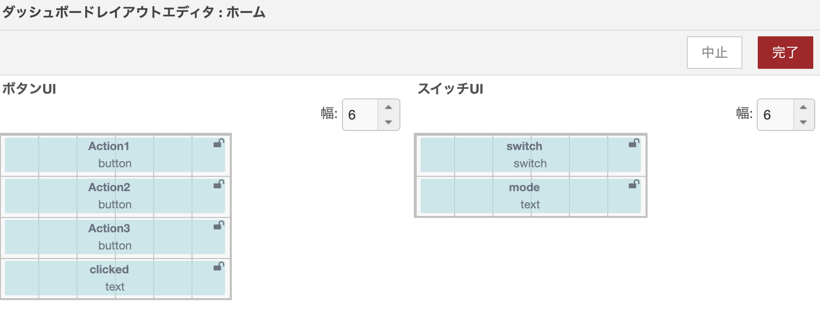Select the mode text widget label
The width and height of the screenshot is (820, 324).
tap(524, 187)
